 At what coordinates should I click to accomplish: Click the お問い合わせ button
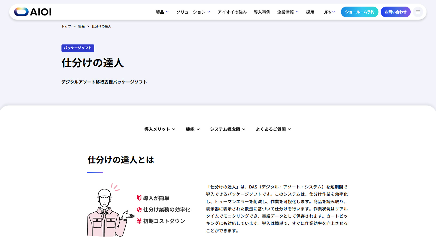click(395, 12)
